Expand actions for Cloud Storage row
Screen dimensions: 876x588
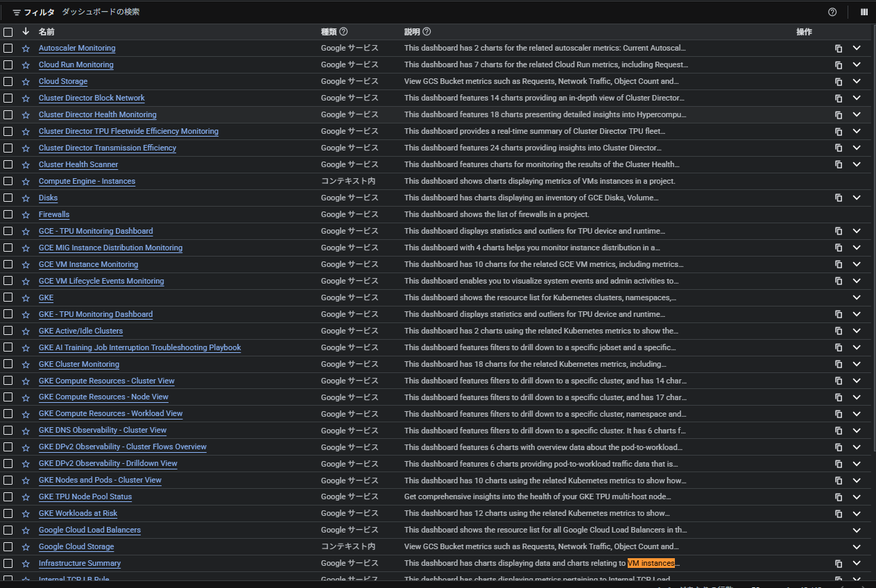pos(857,82)
